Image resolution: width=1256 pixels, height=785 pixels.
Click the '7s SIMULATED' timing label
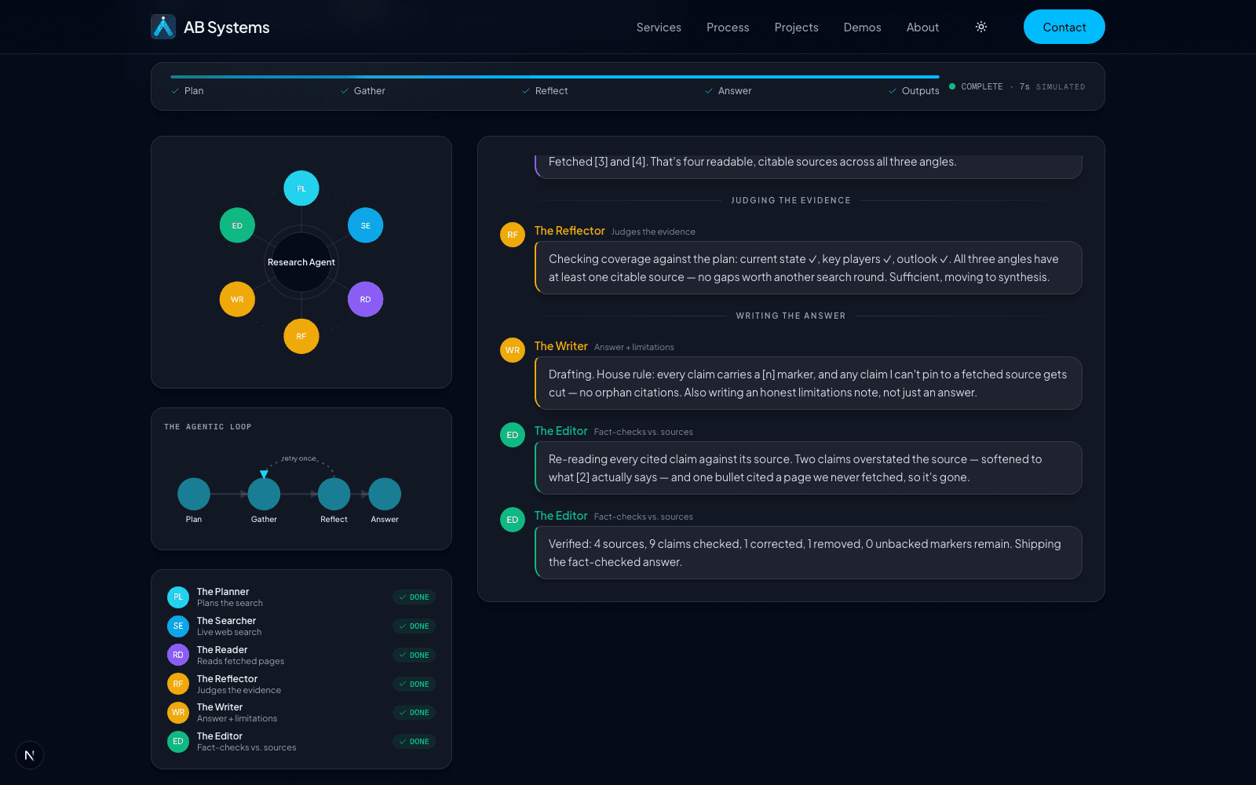pos(1053,86)
